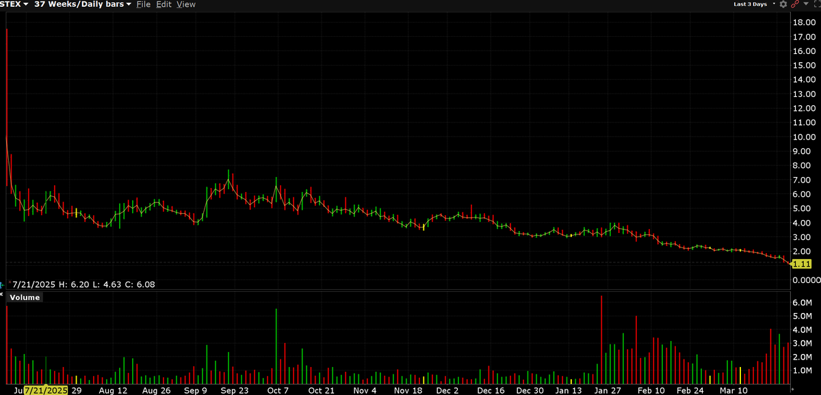The image size is (821, 395).
Task: Open the View menu
Action: (x=186, y=4)
